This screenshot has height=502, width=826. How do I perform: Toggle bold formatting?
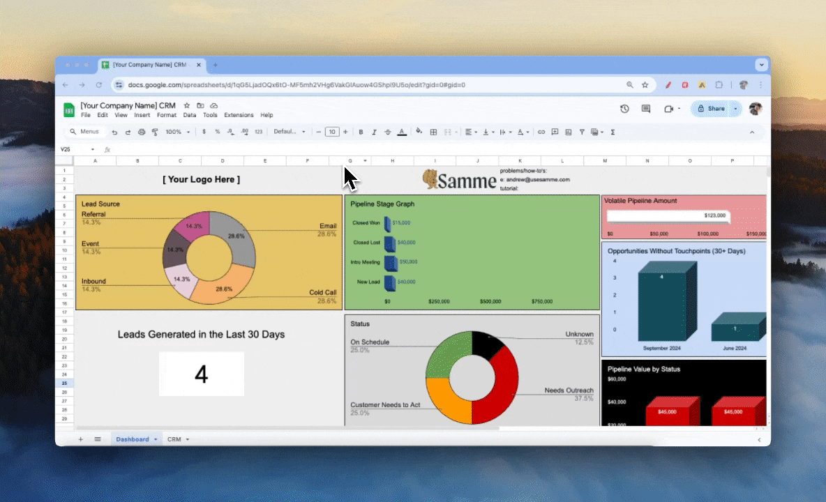coord(361,132)
